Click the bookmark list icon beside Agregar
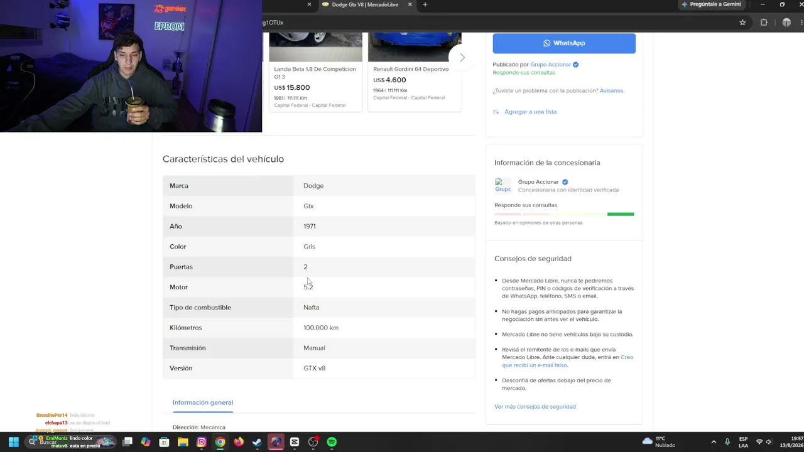804x452 pixels. [496, 112]
